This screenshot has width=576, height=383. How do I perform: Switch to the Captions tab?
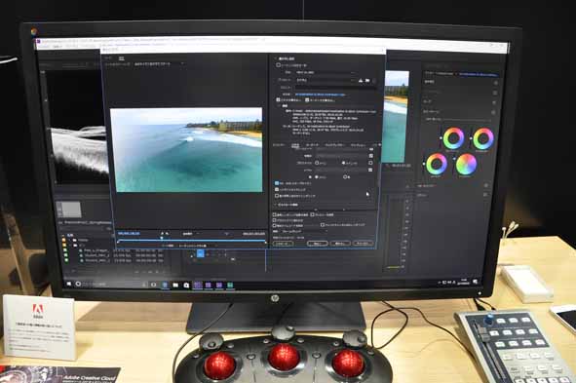pyautogui.click(x=358, y=145)
